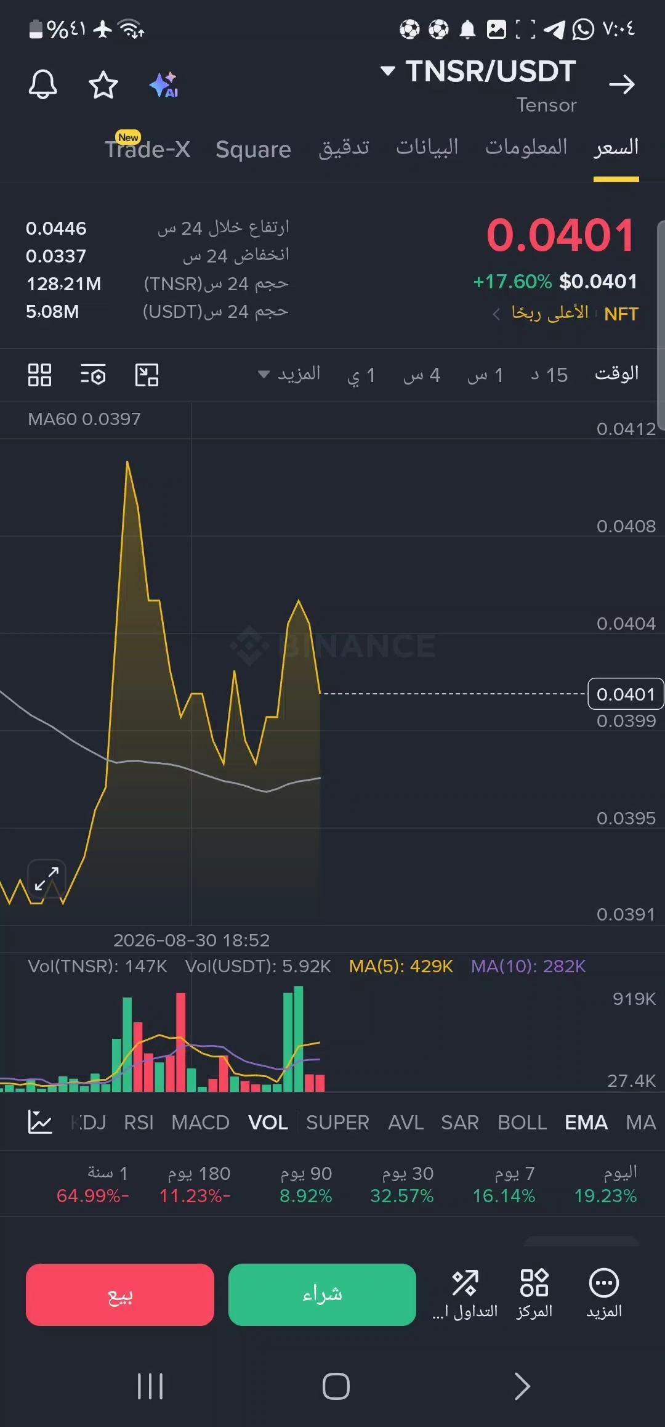The image size is (665, 1427).
Task: Click the +17.60% change value
Action: click(512, 282)
